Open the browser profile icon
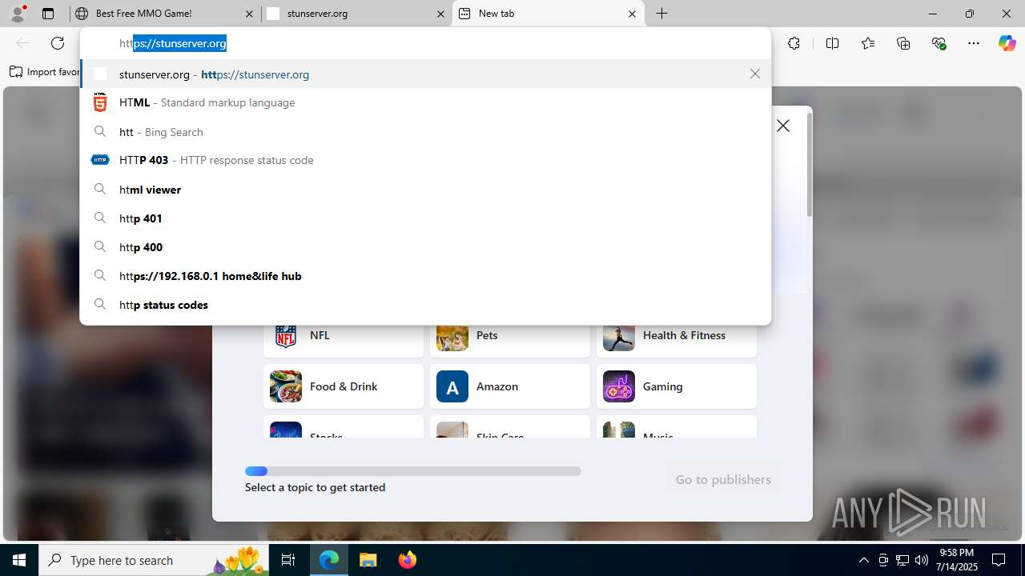 [18, 14]
